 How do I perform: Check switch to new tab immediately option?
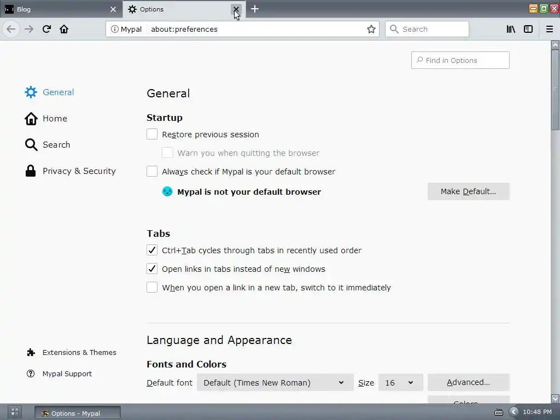click(x=152, y=287)
